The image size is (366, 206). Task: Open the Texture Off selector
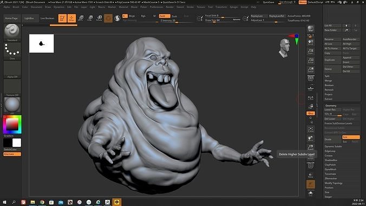tap(12, 88)
